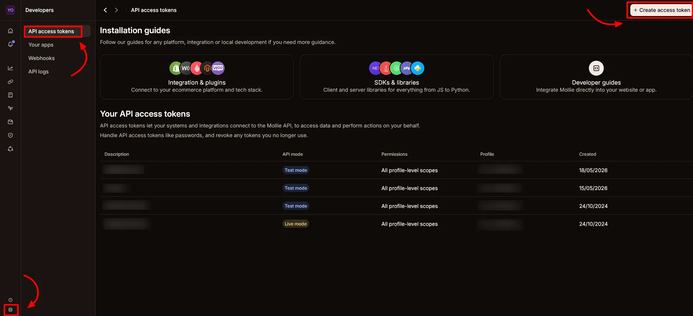
Task: Click the Live mode badge
Action: coord(296,224)
